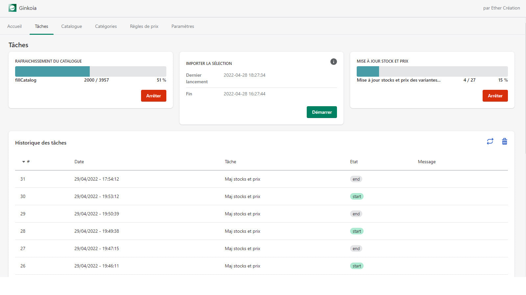Stop stock and price update with Arrêter
526x295 pixels.
pos(495,96)
